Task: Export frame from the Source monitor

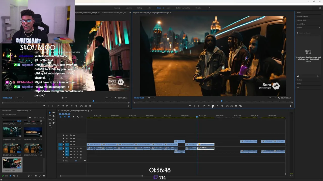Action: click(x=90, y=106)
